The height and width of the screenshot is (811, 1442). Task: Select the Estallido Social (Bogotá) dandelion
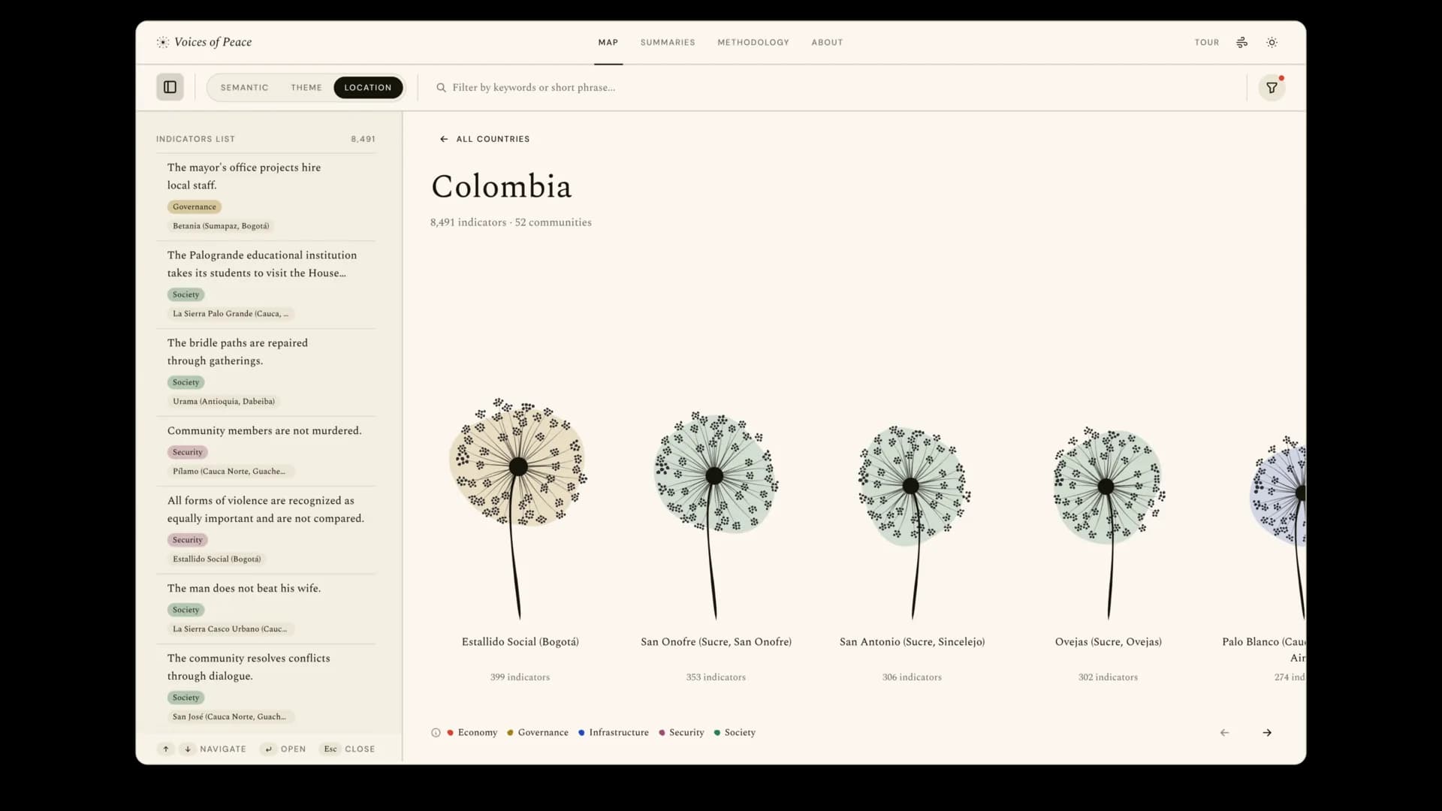point(519,508)
